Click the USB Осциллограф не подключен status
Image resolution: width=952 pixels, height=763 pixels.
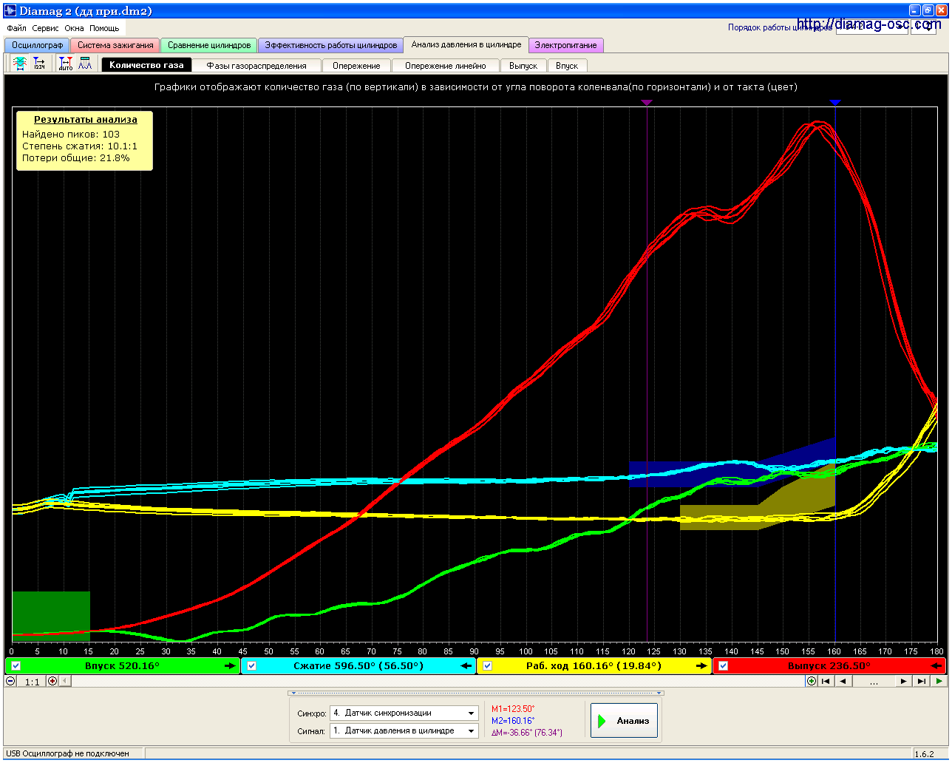click(x=67, y=753)
